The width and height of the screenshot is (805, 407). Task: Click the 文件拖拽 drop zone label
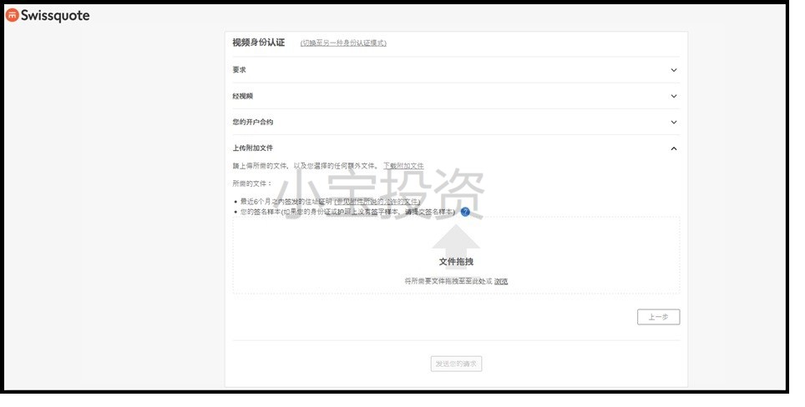coord(456,262)
